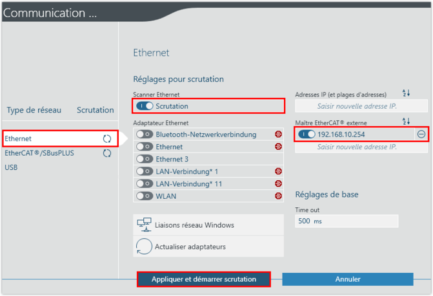Toggle the Scrutation Ethernet scanner switch
This screenshot has width=433, height=296.
click(x=145, y=106)
